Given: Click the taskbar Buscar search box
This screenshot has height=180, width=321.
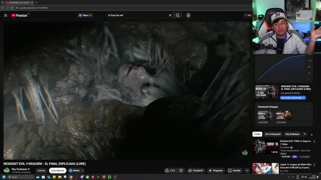Looking at the screenshot, I should [21, 177].
